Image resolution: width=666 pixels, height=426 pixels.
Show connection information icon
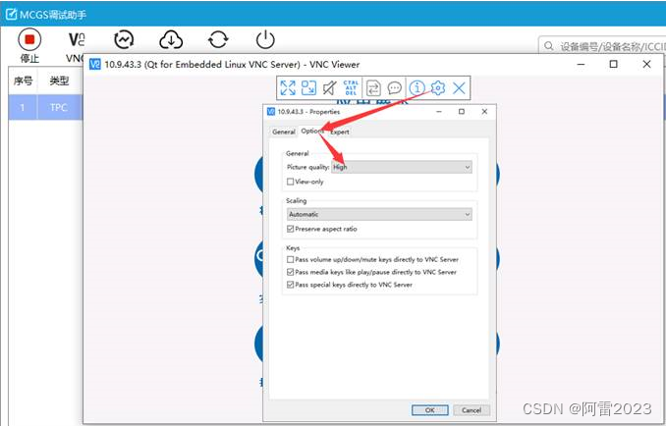pyautogui.click(x=417, y=87)
